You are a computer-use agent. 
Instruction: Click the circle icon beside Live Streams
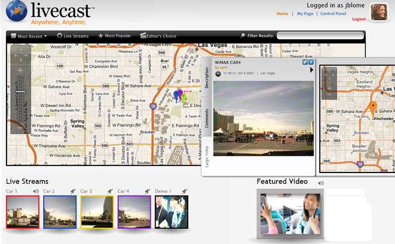coord(59,35)
